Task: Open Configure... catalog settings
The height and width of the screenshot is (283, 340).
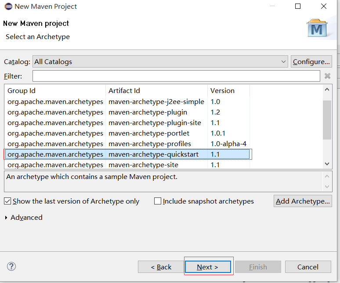Action: (311, 61)
